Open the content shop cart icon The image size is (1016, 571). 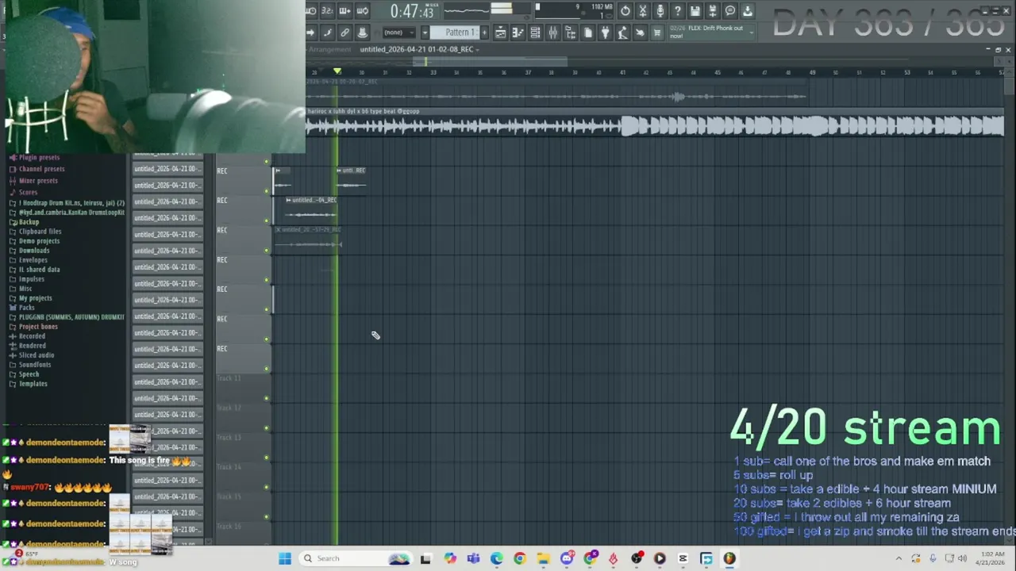coord(657,33)
